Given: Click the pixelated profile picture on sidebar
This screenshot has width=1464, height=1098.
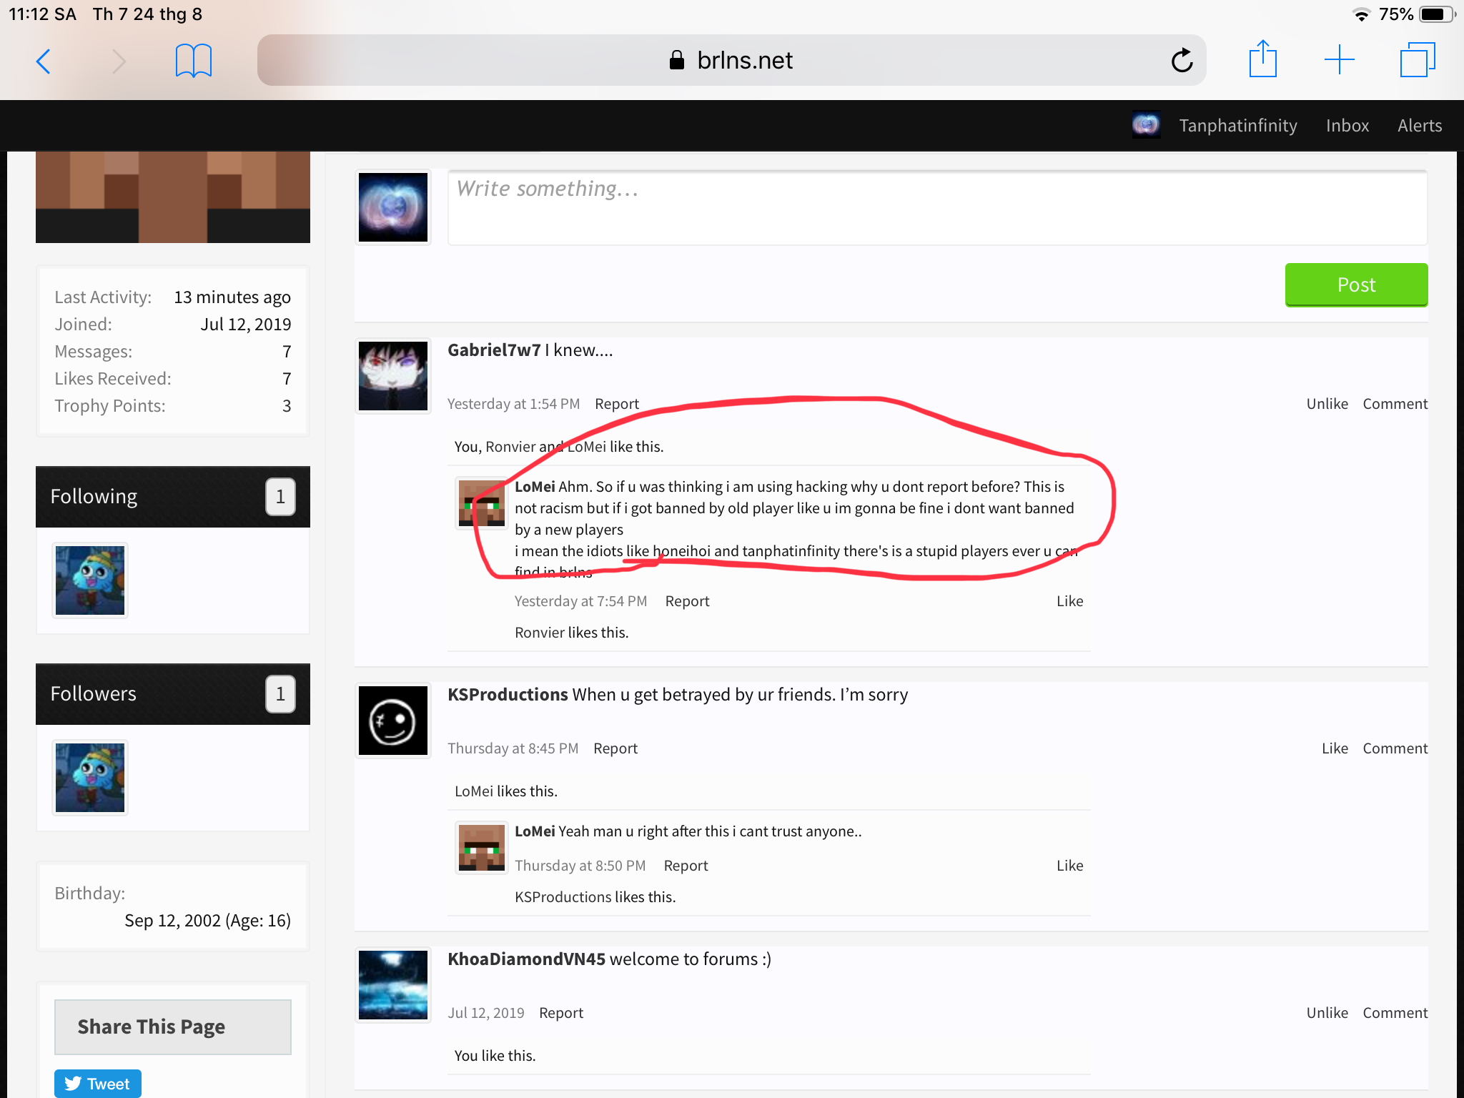Looking at the screenshot, I should (173, 197).
